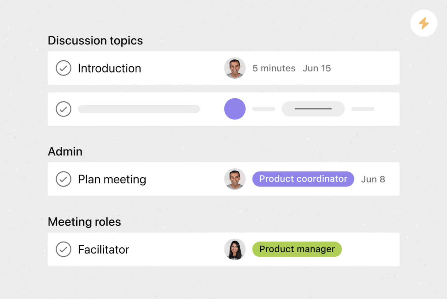This screenshot has width=447, height=299.
Task: Open the Product coordinator tag
Action: (x=303, y=179)
